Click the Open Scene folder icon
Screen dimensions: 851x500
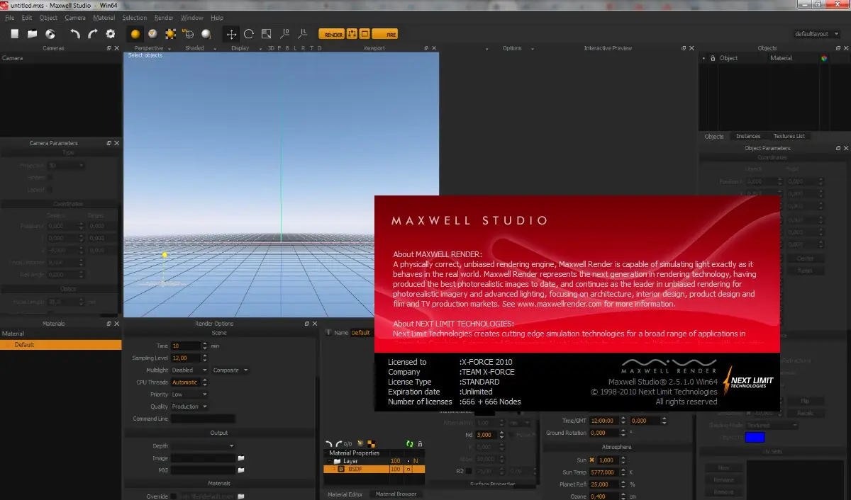pyautogui.click(x=33, y=33)
